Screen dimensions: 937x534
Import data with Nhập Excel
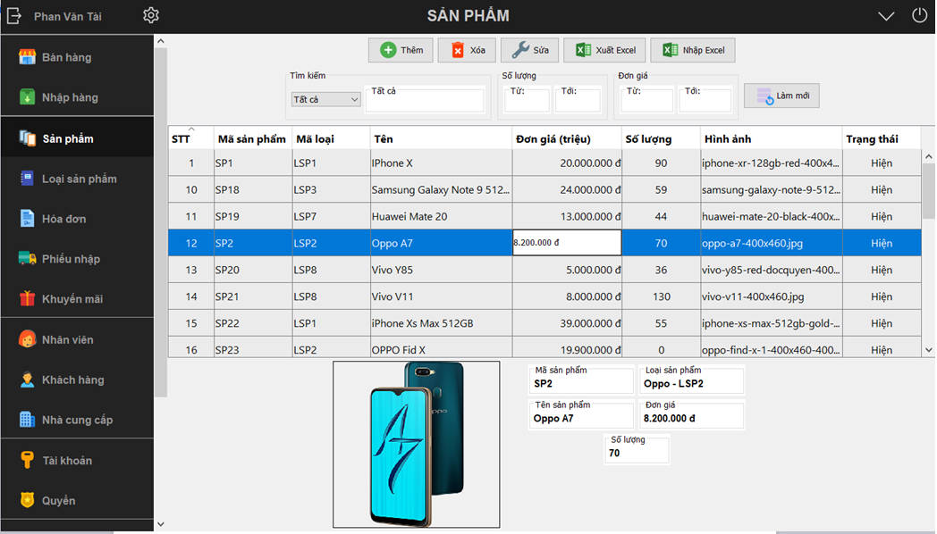tap(693, 50)
